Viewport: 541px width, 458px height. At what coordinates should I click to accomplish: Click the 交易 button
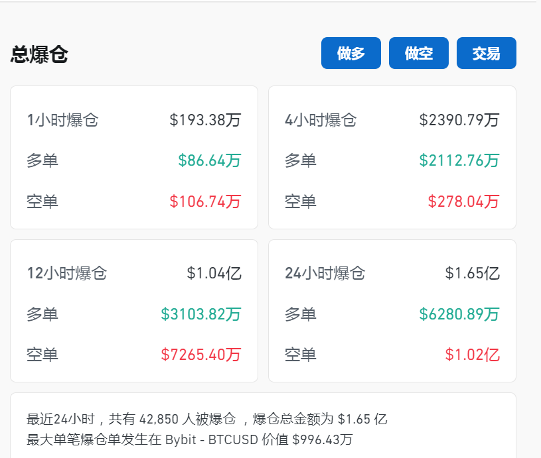tap(486, 53)
